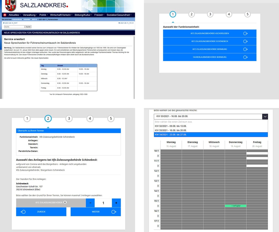Screen dimensions: 279x232
Task: Click step 1 circle in the Auswahl der Funktionseinheit panel
Action: tap(173, 14)
